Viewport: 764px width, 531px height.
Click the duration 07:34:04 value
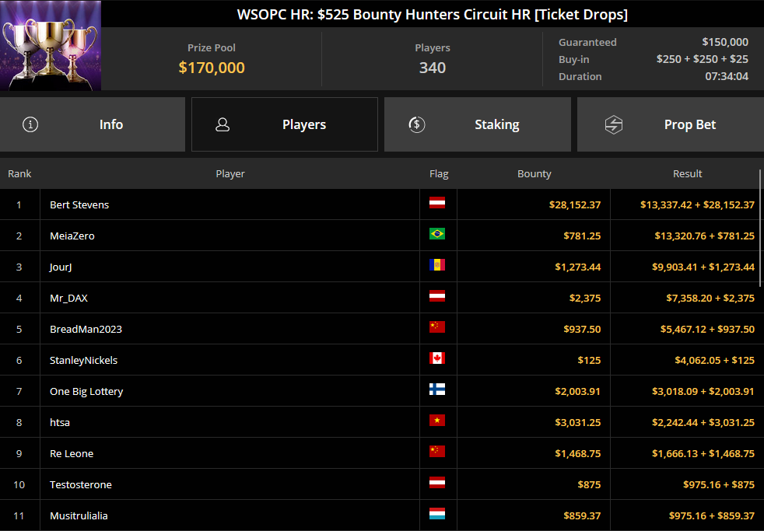[727, 76]
